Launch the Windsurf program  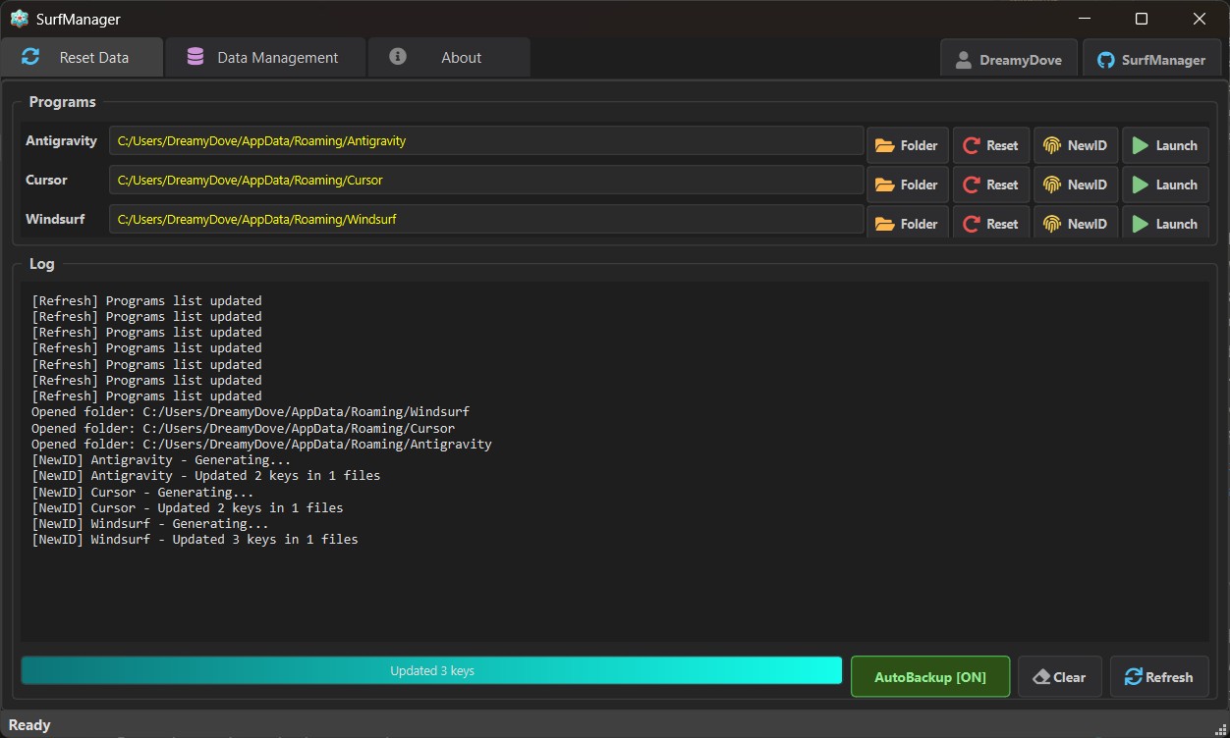(x=1165, y=223)
